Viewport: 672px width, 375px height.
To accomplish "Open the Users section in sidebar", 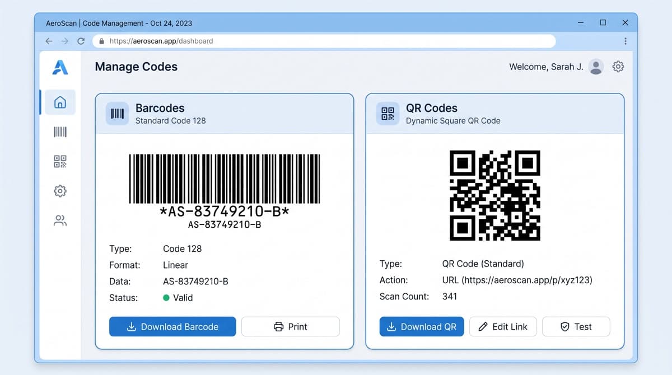I will click(x=60, y=221).
